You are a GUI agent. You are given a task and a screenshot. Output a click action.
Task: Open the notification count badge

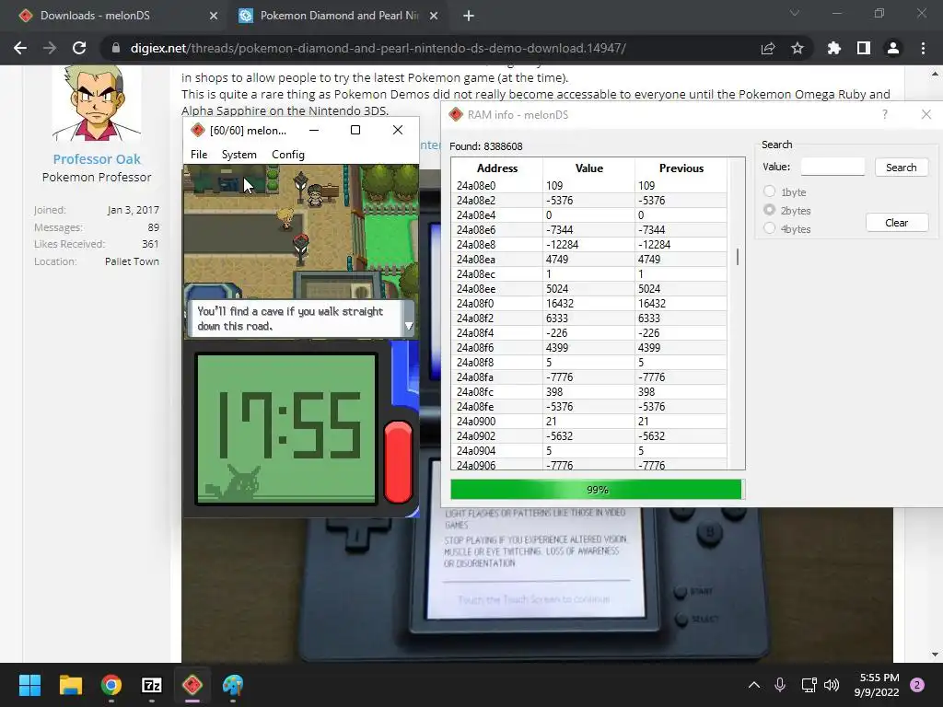click(x=917, y=685)
